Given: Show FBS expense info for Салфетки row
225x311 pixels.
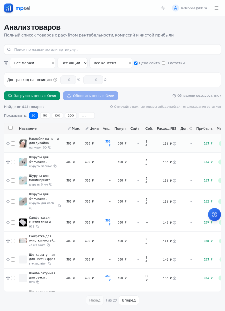Looking at the screenshot, I should pyautogui.click(x=174, y=223).
